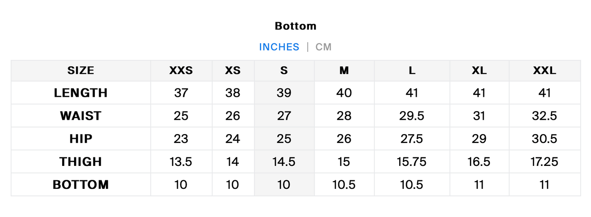Viewport: 591px width, 217px height.
Task: Click thigh value 17.25 for XXL
Action: click(544, 162)
